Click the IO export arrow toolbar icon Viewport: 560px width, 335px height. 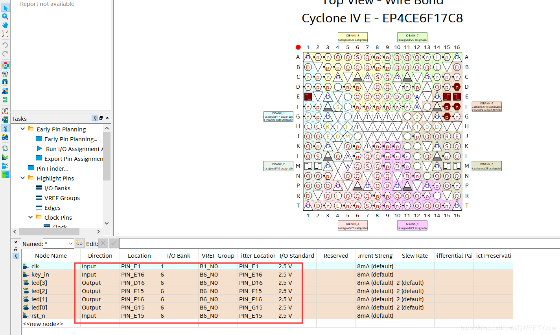pos(5,166)
